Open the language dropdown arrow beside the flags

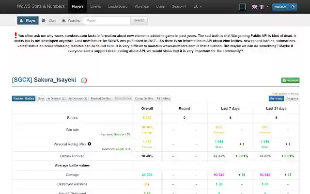[267, 7]
